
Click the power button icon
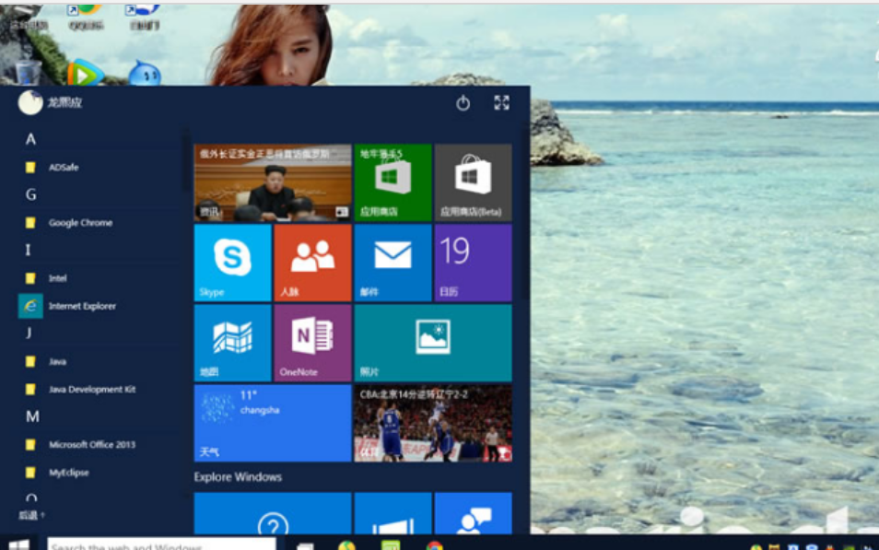coord(463,103)
